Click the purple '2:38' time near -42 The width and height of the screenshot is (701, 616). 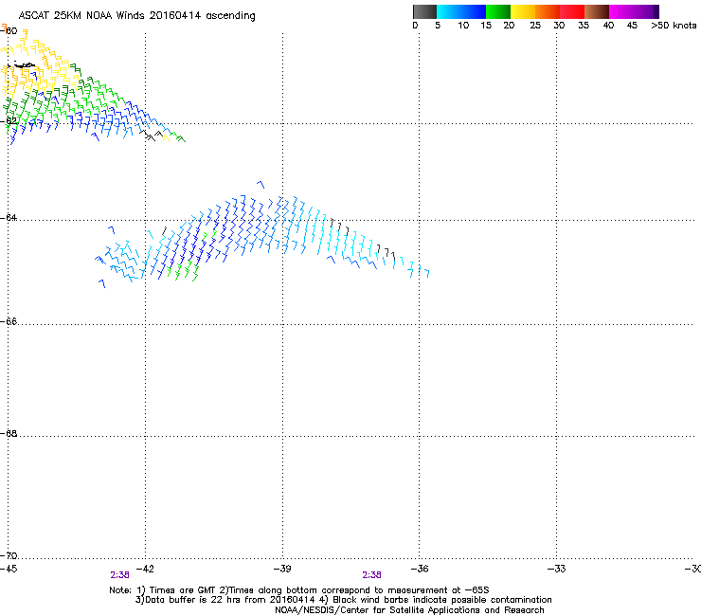point(119,575)
